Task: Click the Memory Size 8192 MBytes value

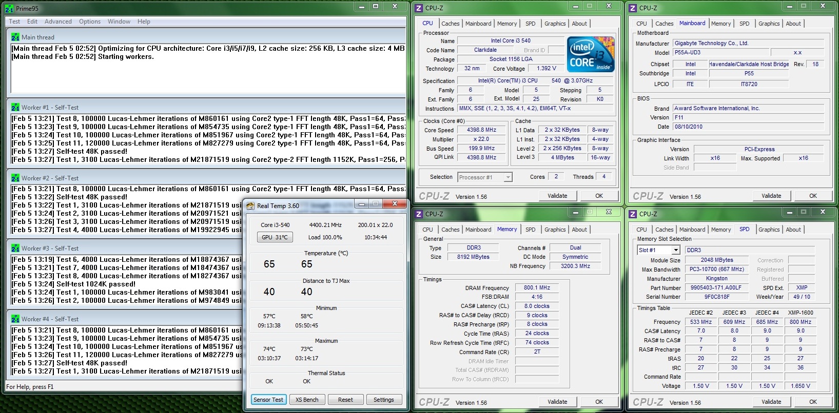Action: click(x=473, y=257)
